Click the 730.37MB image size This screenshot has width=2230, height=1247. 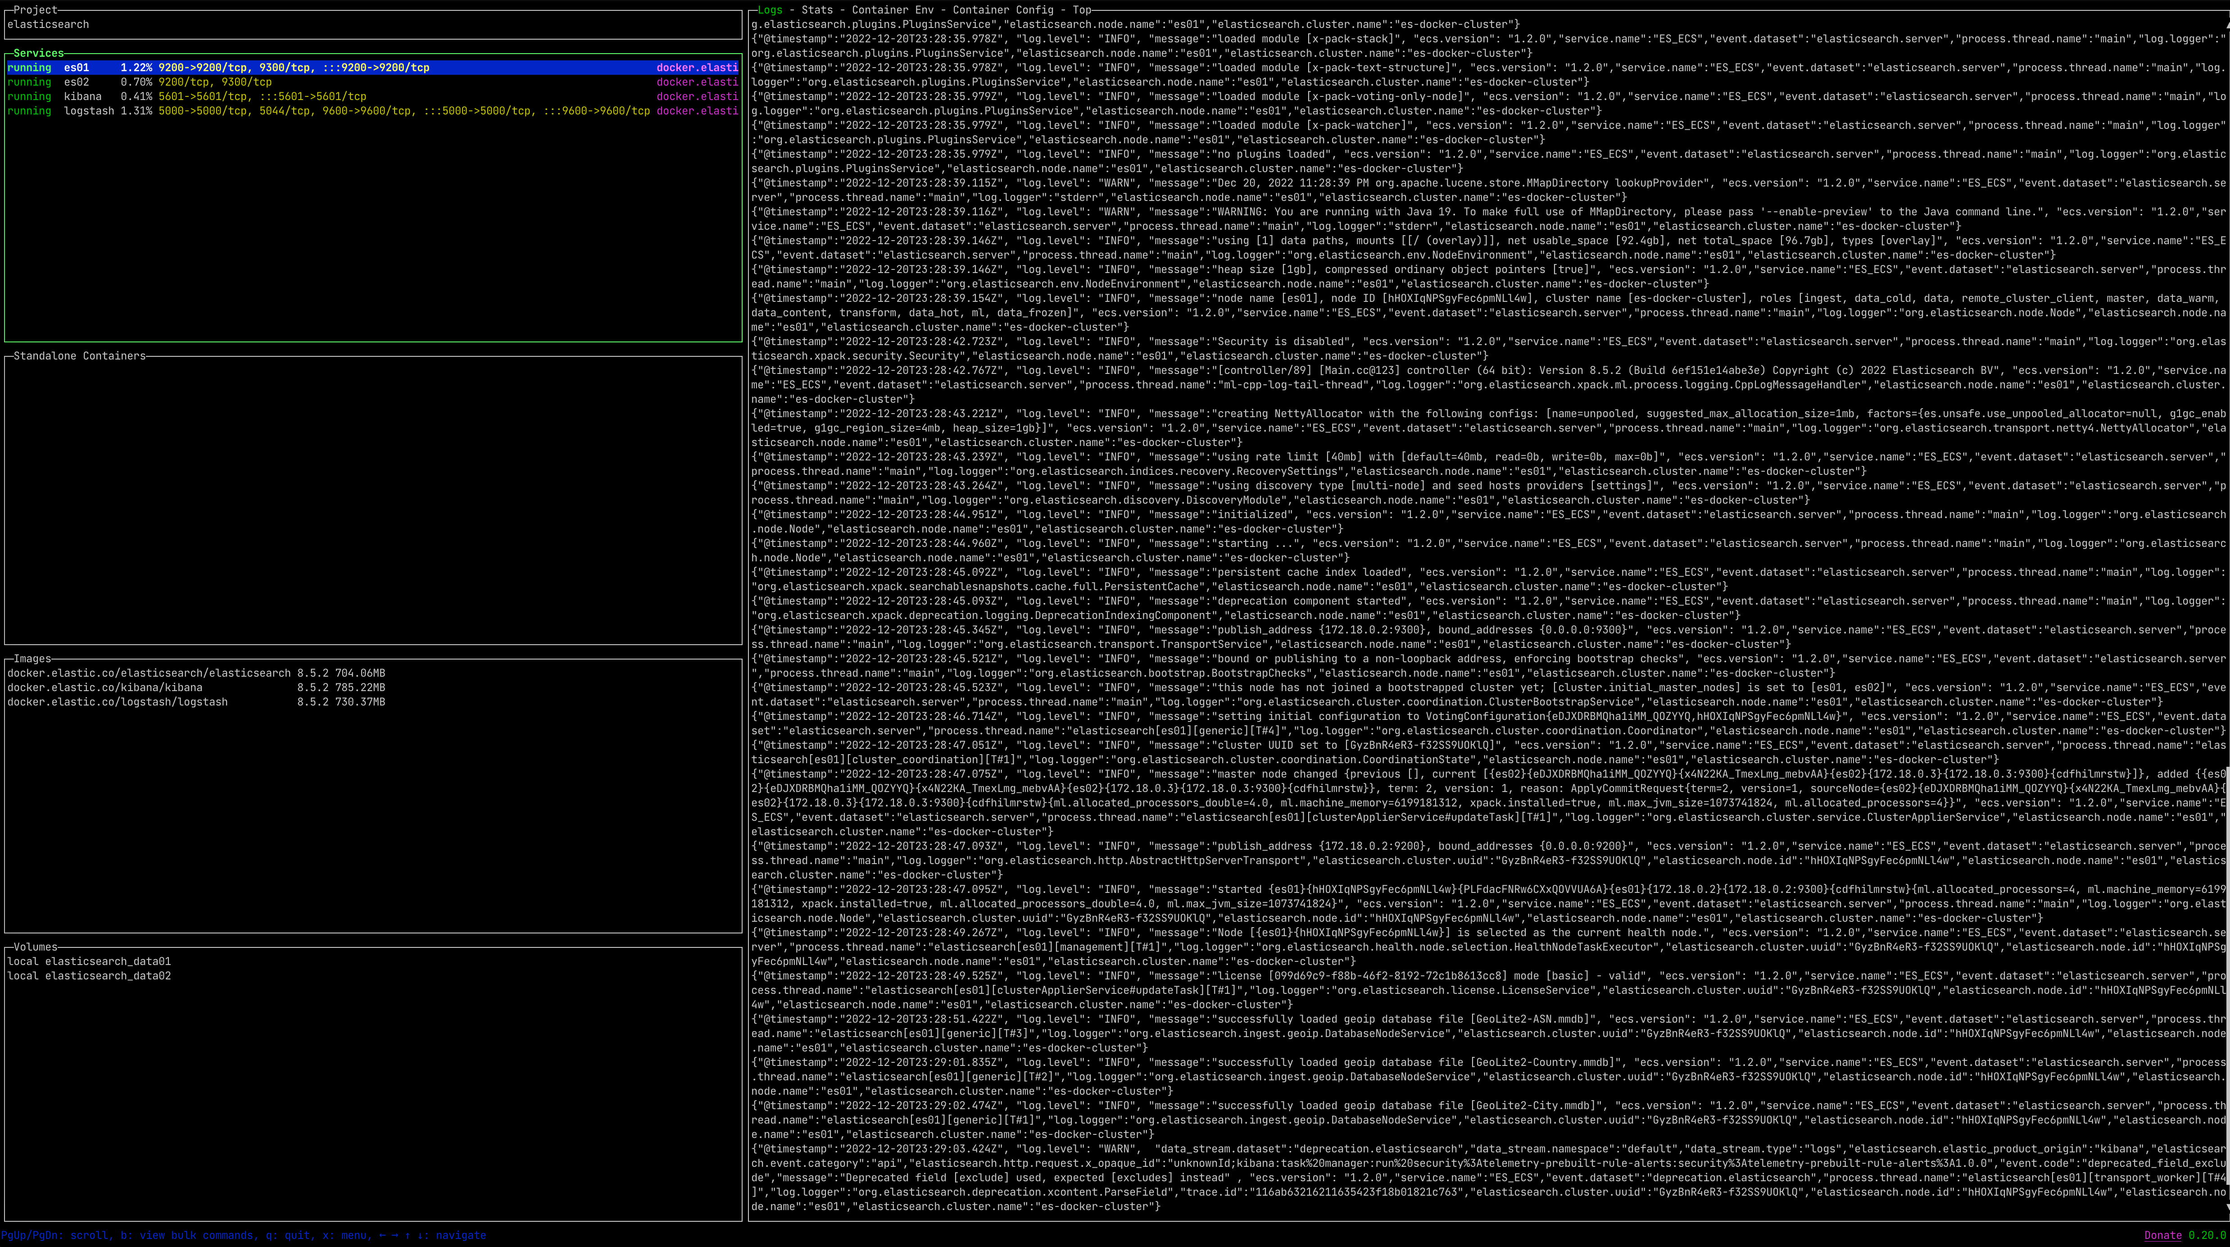360,701
